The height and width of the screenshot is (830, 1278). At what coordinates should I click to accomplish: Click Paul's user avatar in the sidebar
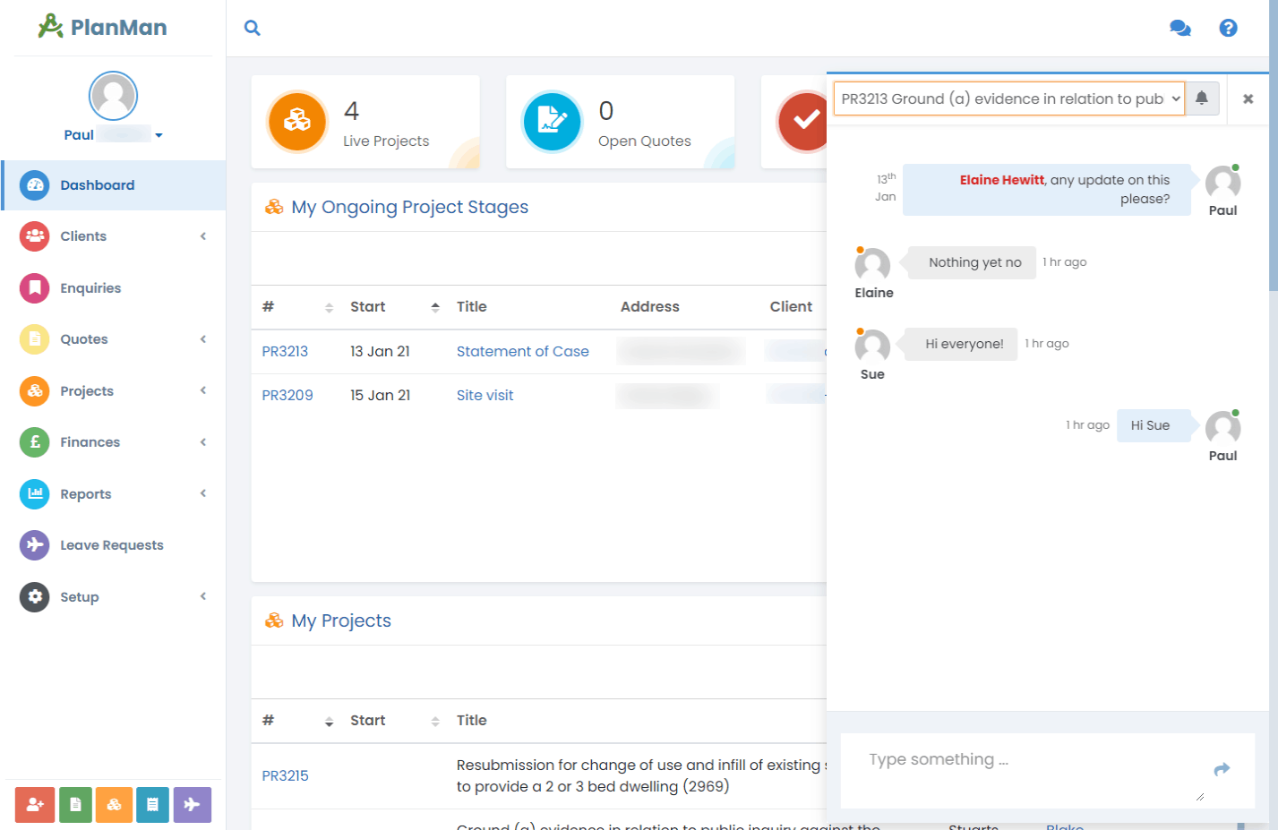coord(113,96)
